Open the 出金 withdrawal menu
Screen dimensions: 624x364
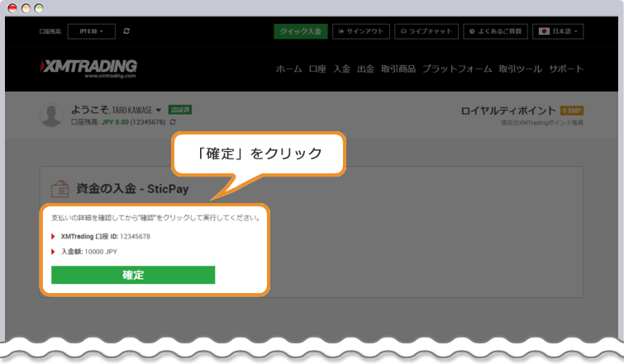coord(365,69)
